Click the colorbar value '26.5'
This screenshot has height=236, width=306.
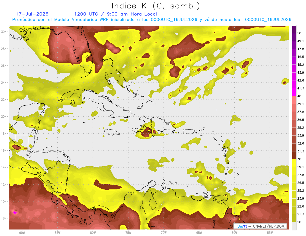click(301, 183)
